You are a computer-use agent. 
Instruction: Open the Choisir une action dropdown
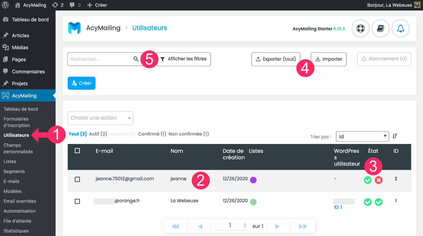(x=100, y=118)
